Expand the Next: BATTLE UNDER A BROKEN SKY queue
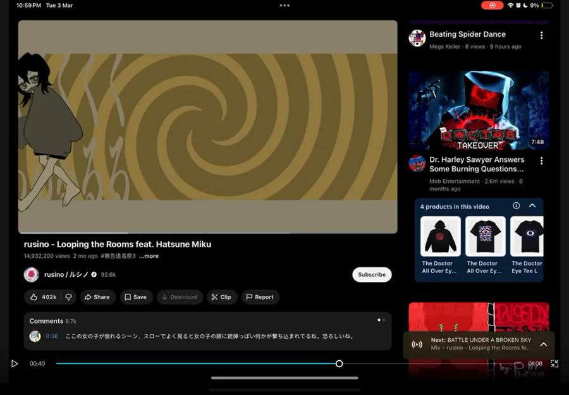The width and height of the screenshot is (569, 395). click(544, 344)
